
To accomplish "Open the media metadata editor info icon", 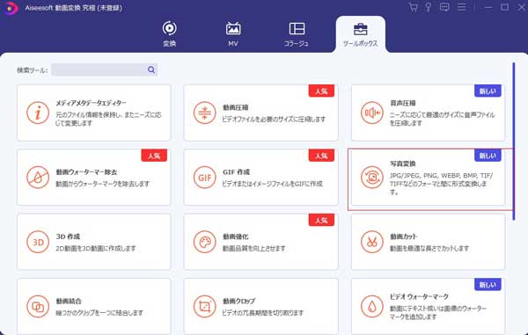I will (x=38, y=113).
